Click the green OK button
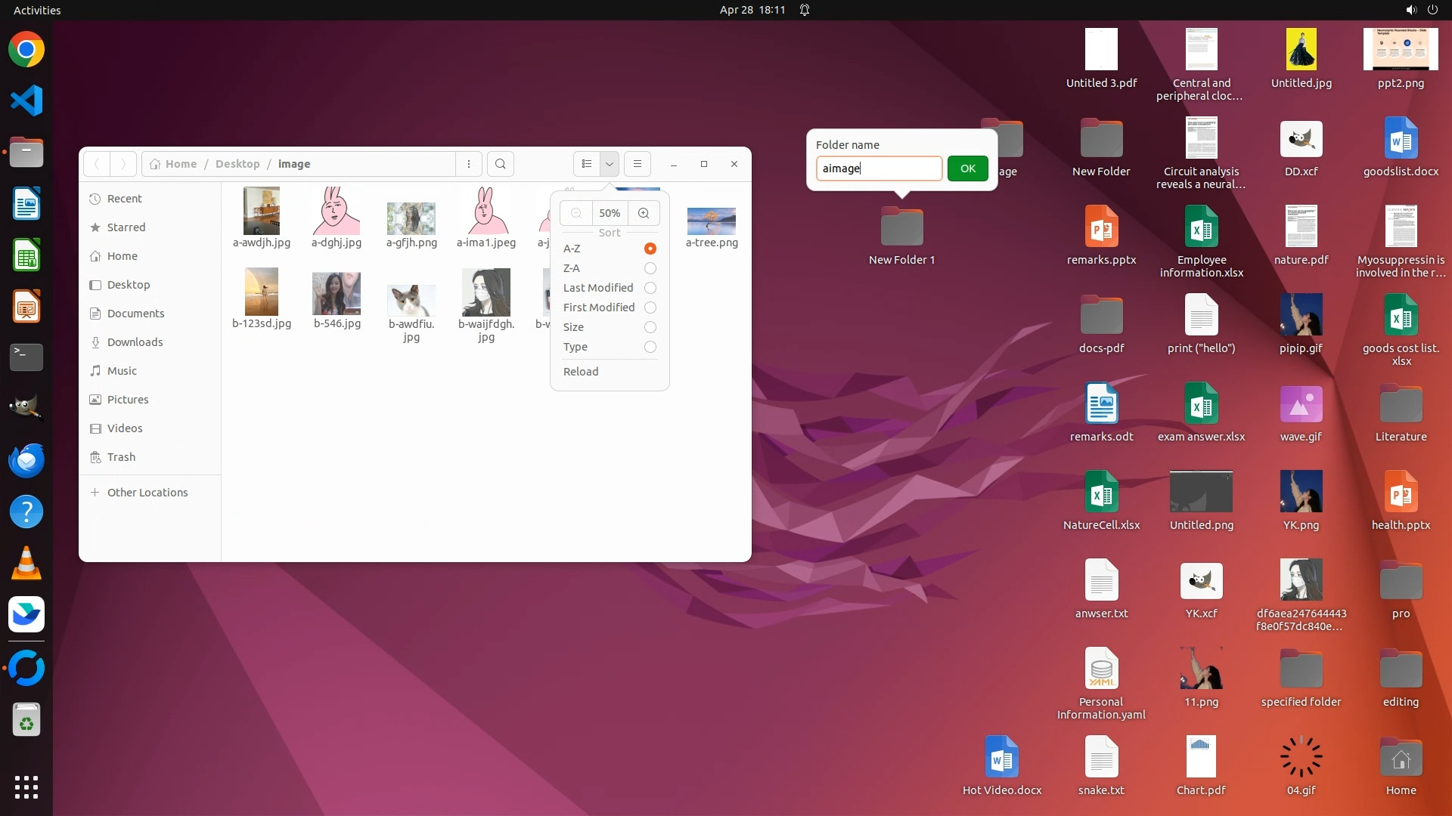This screenshot has height=816, width=1452. coord(967,168)
